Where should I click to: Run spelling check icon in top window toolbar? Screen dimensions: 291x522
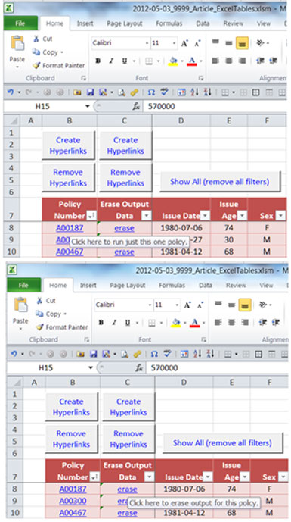point(164,92)
